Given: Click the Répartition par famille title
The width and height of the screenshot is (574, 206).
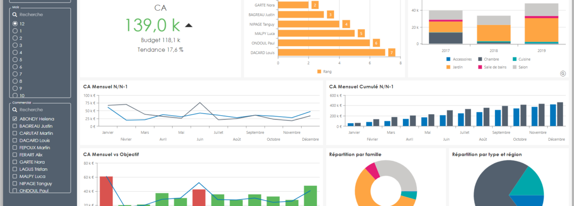Looking at the screenshot, I should [x=356, y=154].
